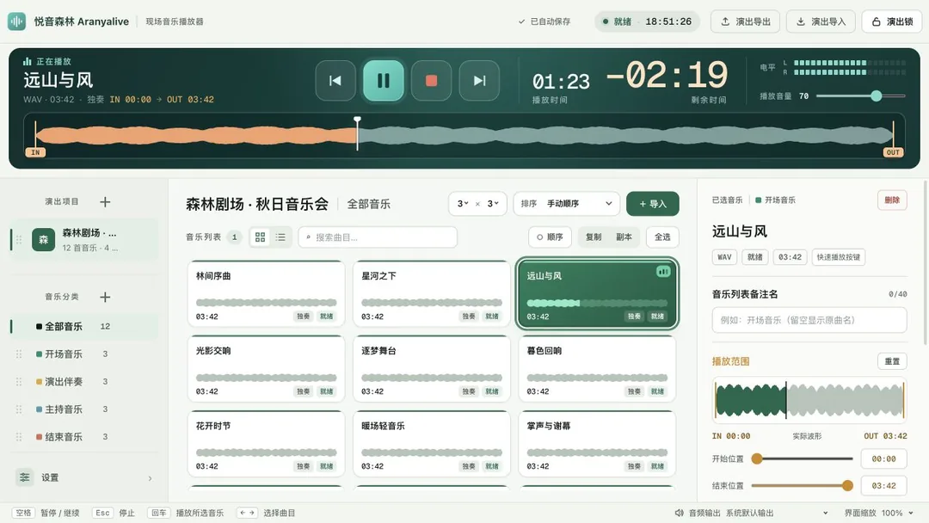This screenshot has width=929, height=523.
Task: Toggle 顺序 playback option
Action: tap(550, 237)
